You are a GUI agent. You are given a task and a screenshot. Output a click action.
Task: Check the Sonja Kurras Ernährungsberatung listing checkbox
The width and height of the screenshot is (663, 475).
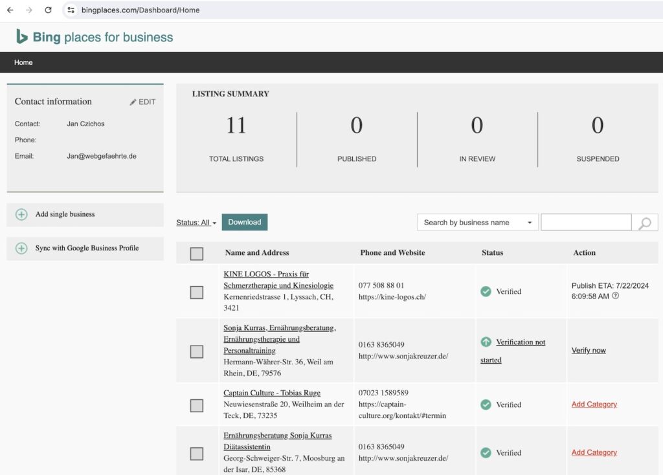197,351
